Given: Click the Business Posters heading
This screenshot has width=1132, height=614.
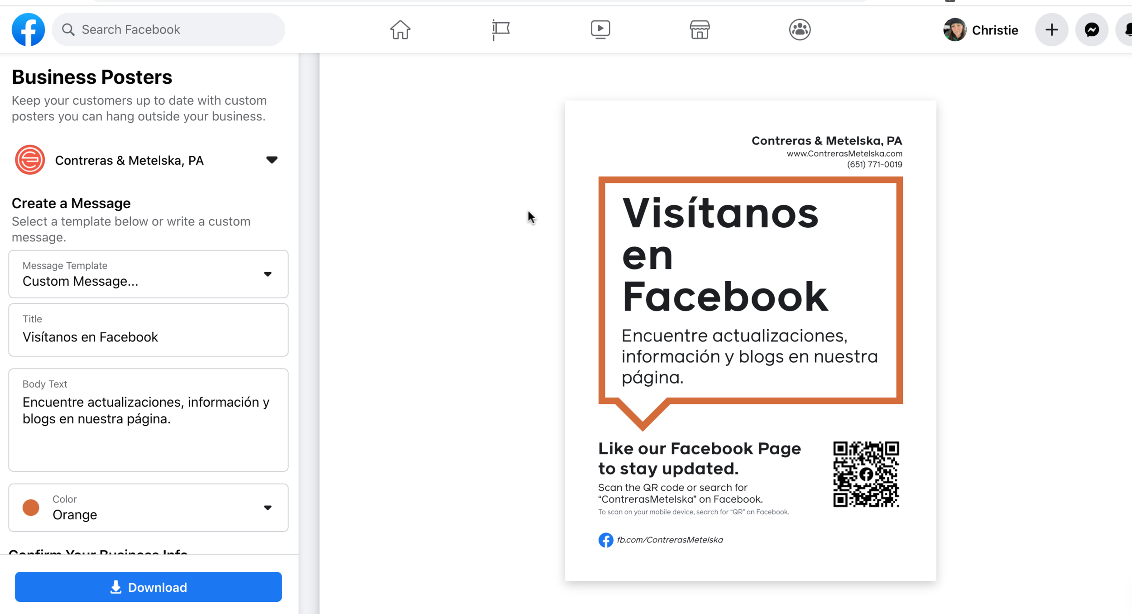Looking at the screenshot, I should pyautogui.click(x=92, y=77).
